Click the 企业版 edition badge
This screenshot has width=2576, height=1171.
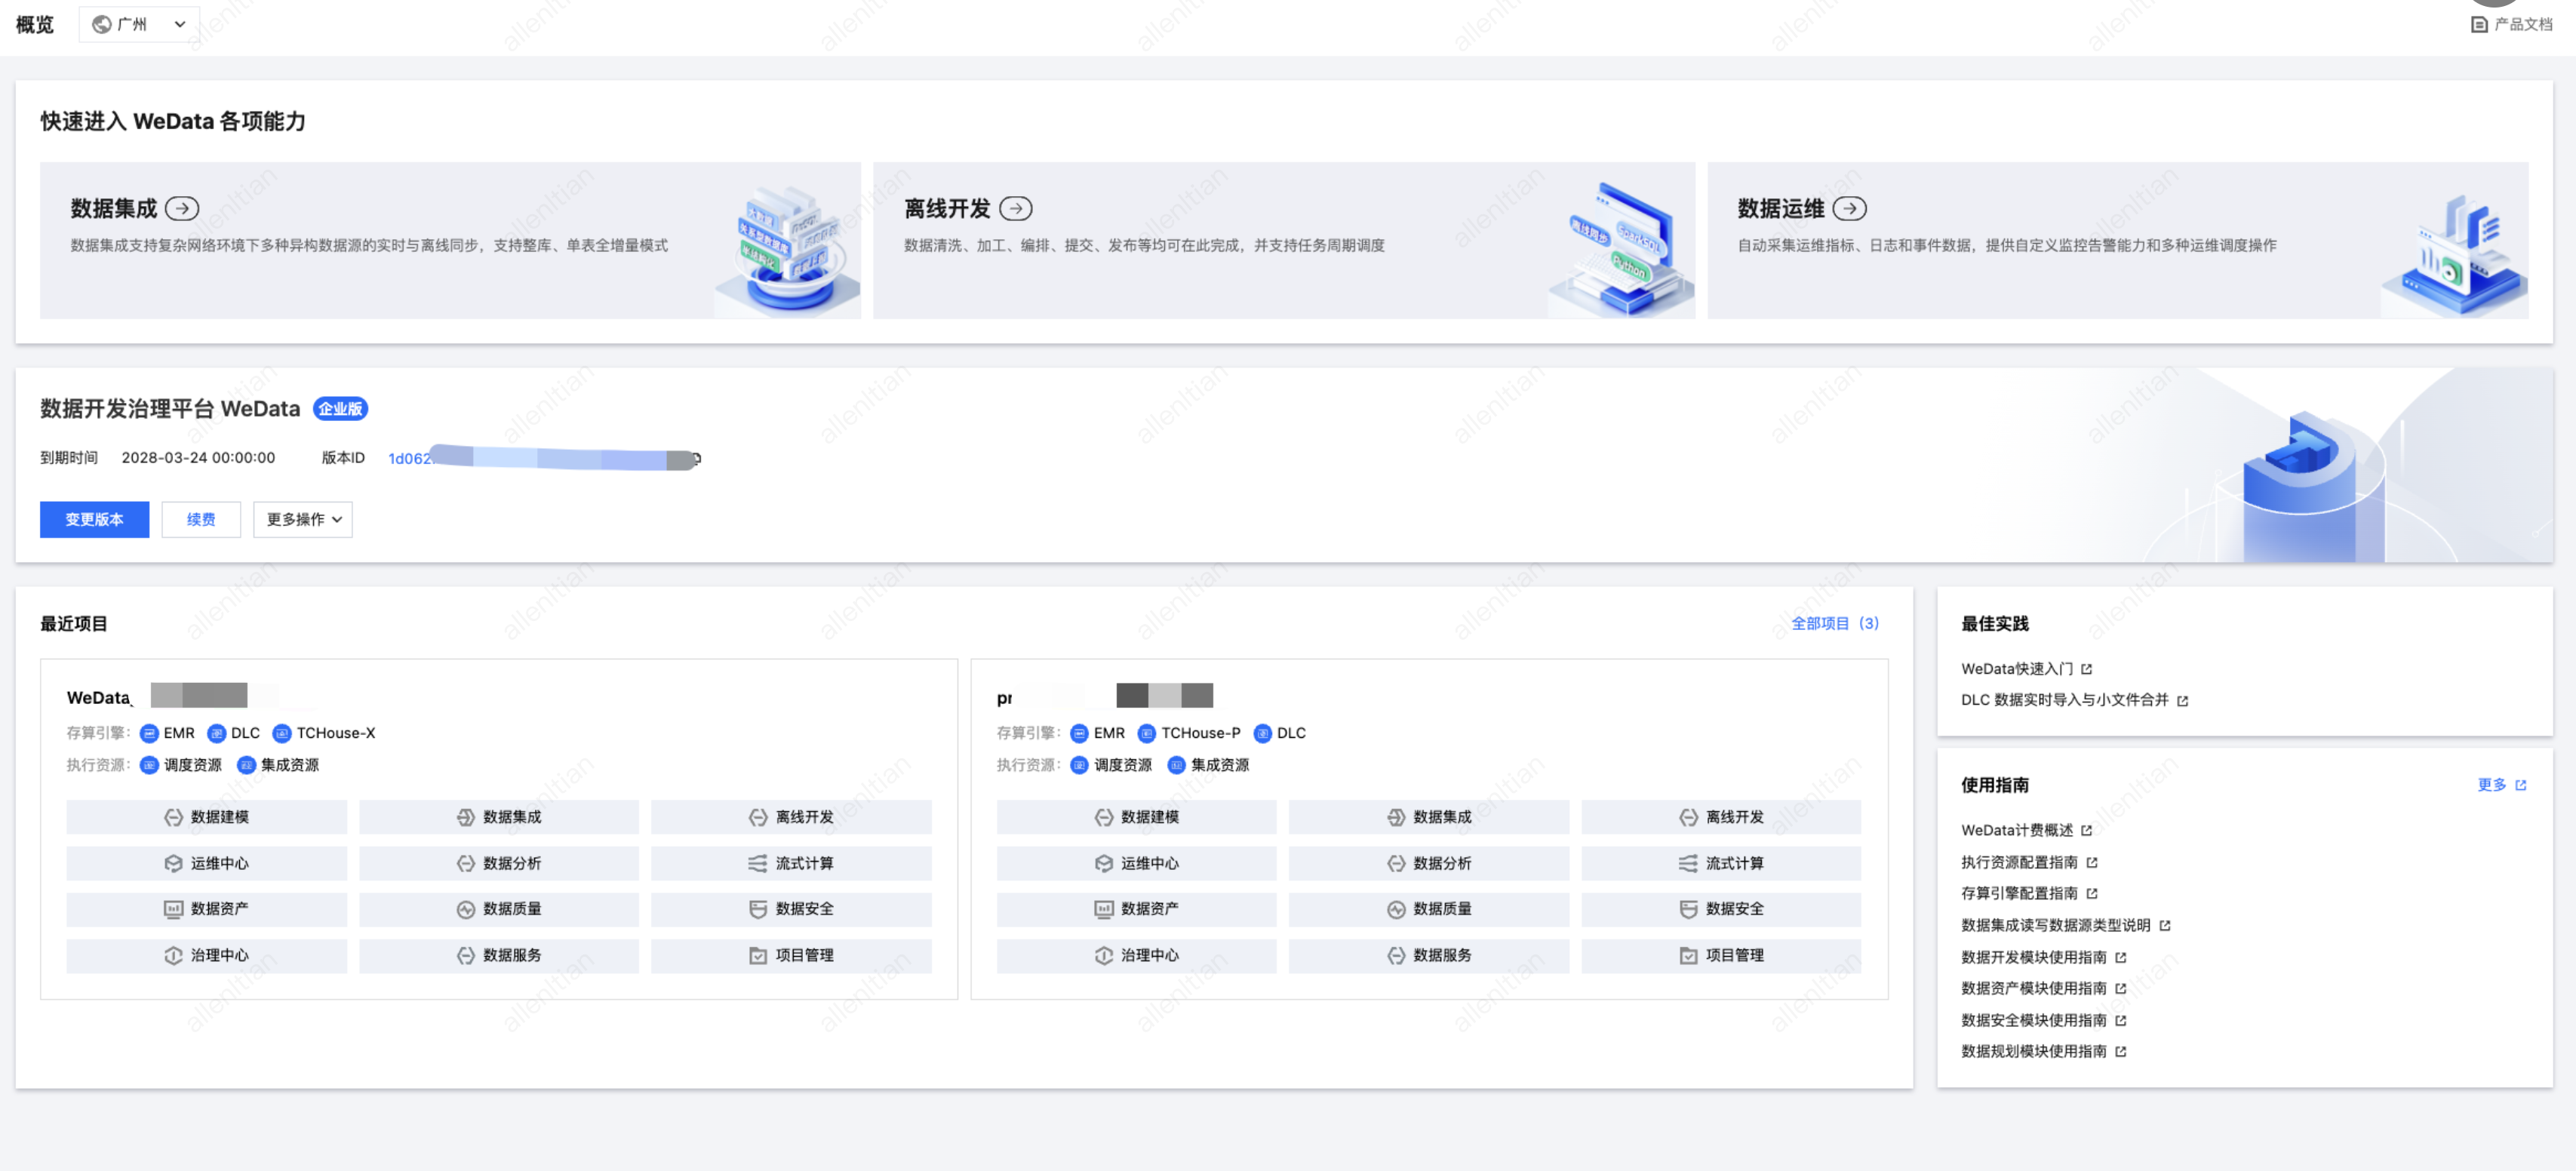point(340,408)
